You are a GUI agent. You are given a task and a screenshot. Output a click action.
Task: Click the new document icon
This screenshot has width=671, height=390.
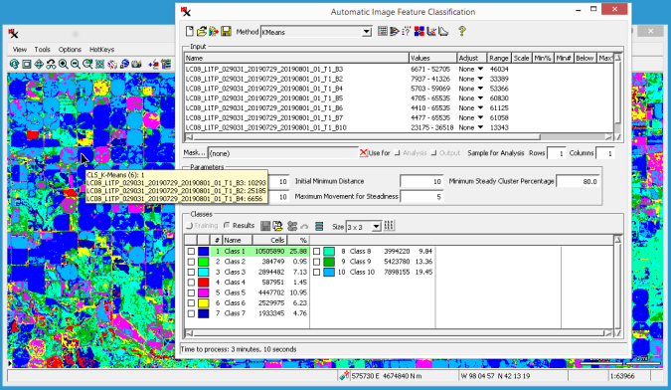(x=190, y=31)
